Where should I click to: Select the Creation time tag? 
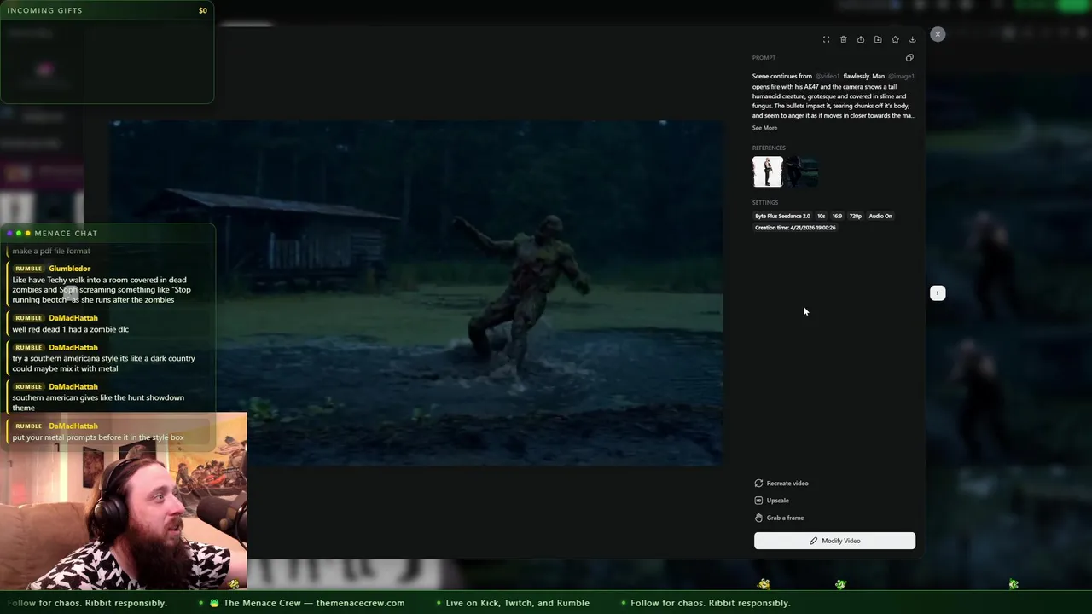[795, 228]
